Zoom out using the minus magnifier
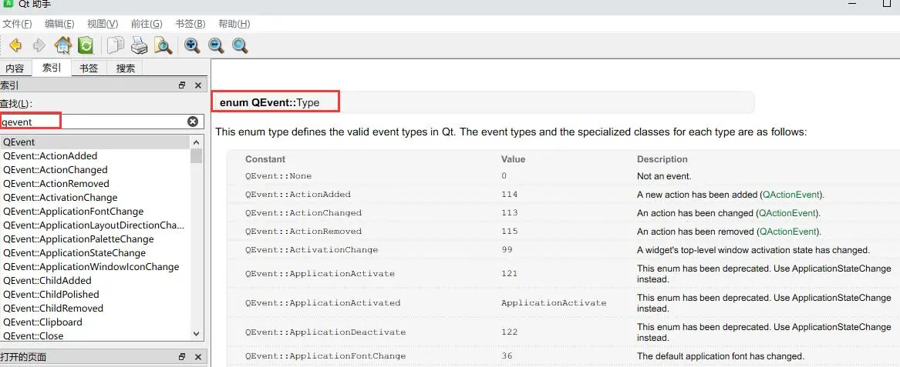 tap(216, 45)
